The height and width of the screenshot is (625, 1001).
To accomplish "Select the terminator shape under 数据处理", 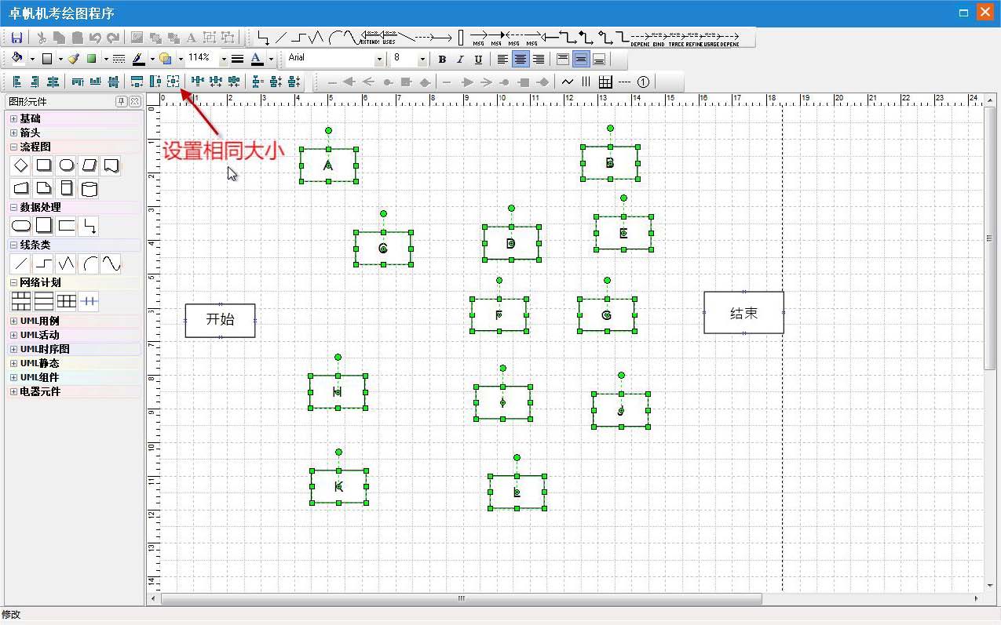I will point(21,226).
